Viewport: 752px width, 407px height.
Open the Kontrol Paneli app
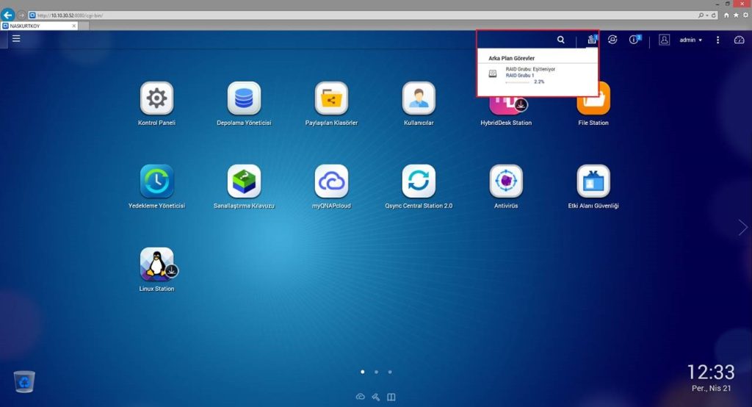[157, 98]
